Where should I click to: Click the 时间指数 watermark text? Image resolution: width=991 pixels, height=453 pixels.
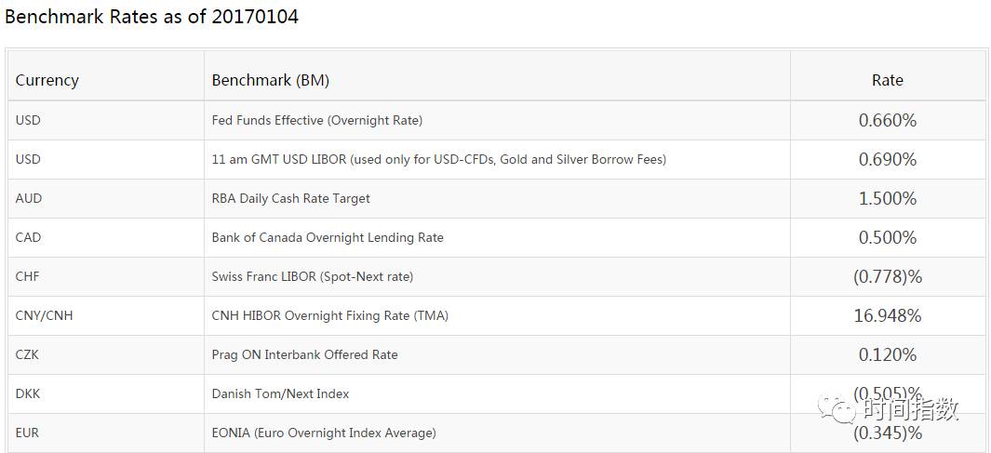click(x=910, y=408)
